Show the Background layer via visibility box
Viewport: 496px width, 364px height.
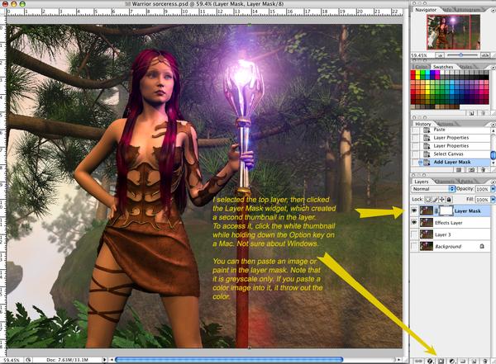(414, 246)
